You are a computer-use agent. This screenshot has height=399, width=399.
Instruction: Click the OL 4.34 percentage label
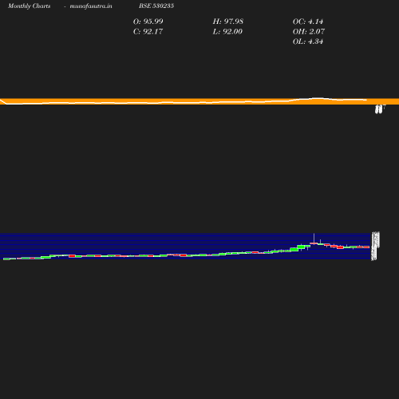coord(308,41)
